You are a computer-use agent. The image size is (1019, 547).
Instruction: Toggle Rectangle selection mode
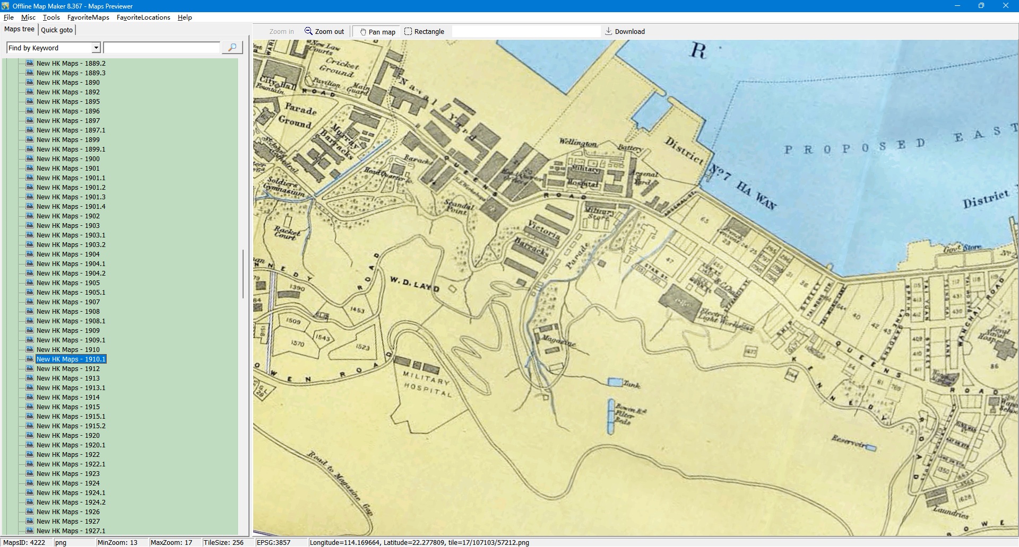424,32
